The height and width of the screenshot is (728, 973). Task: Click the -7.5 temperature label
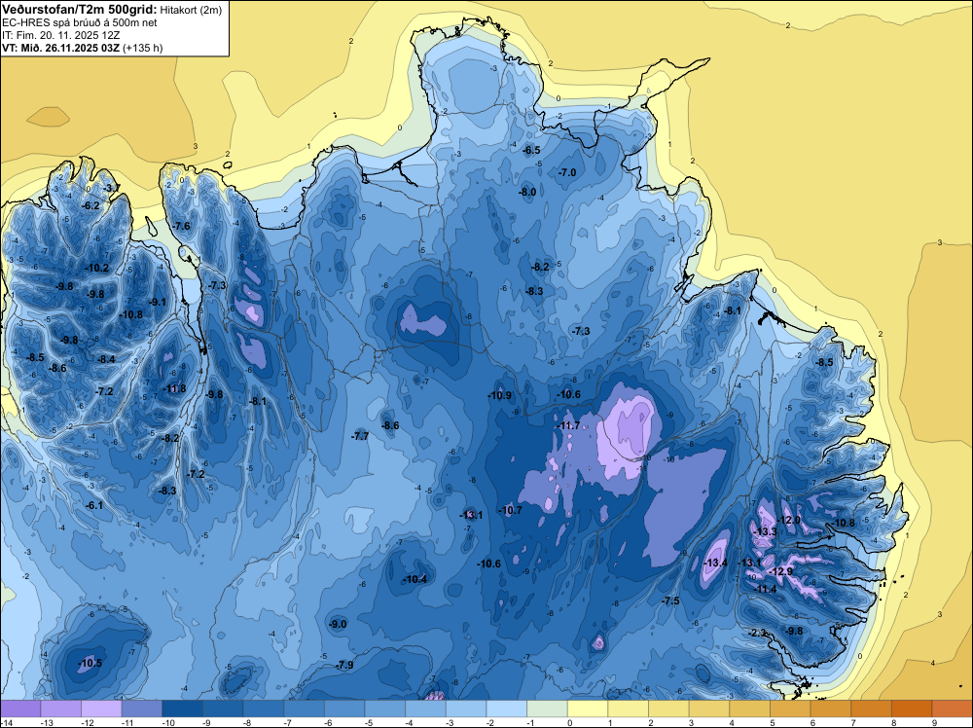coord(670,601)
